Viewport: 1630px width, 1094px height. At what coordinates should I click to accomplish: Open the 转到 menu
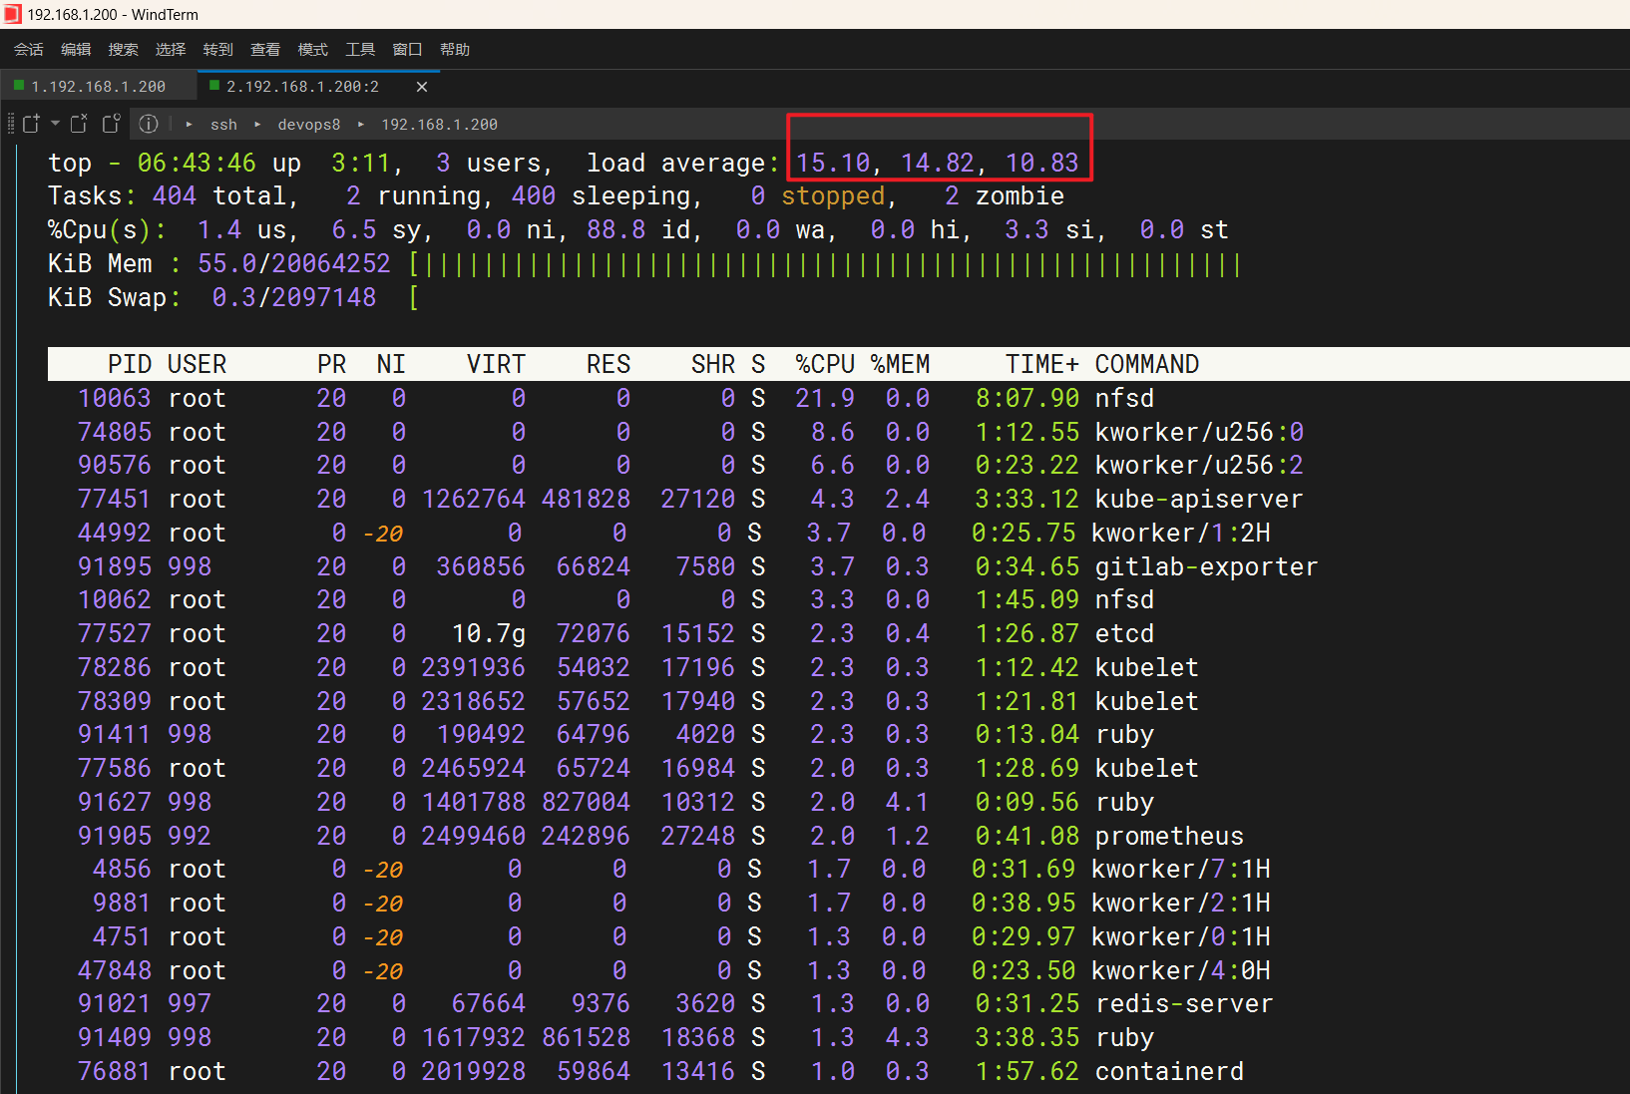218,49
